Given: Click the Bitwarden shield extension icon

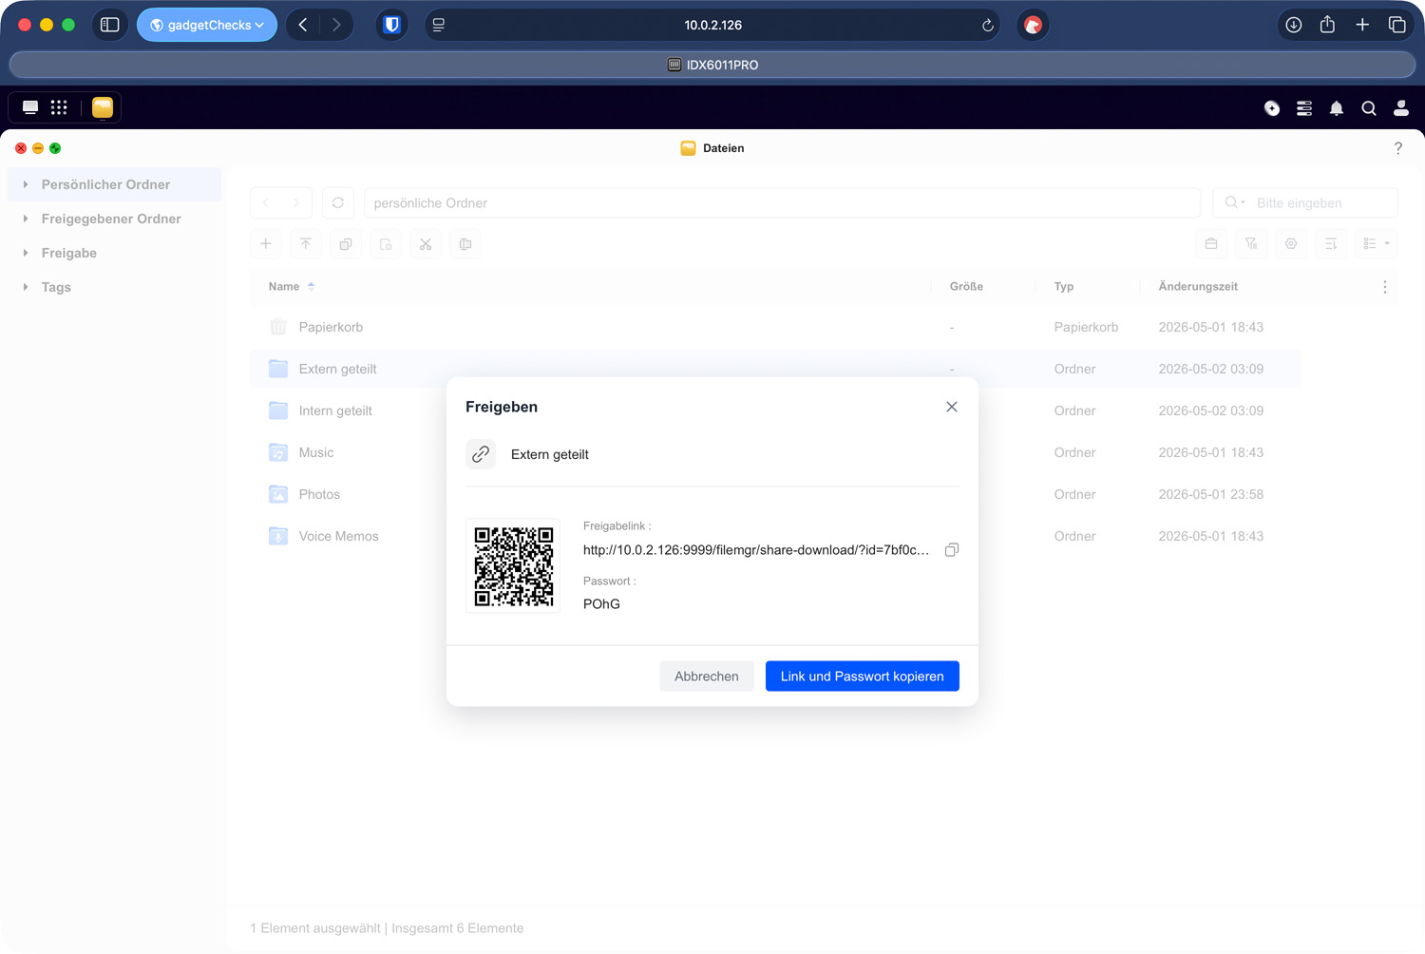Looking at the screenshot, I should click(391, 25).
